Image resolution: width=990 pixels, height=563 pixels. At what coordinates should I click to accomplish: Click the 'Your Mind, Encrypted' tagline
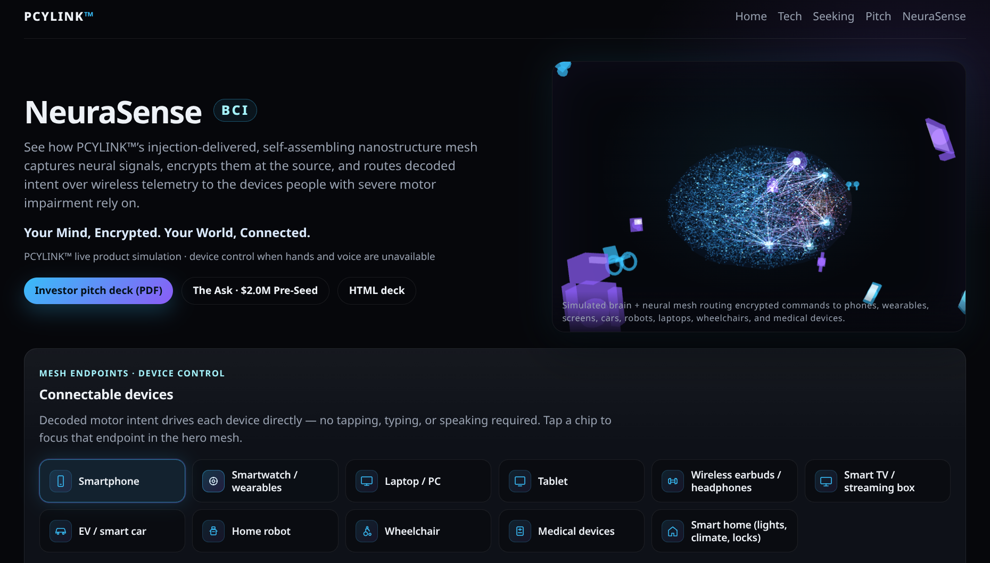[x=167, y=233]
